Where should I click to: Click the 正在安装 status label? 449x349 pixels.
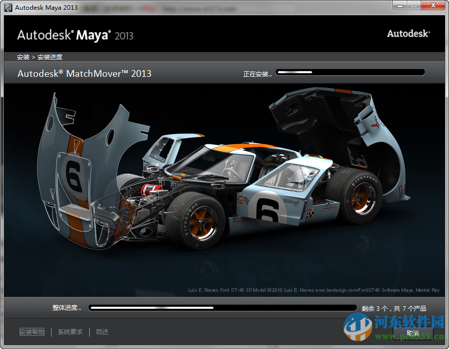257,74
